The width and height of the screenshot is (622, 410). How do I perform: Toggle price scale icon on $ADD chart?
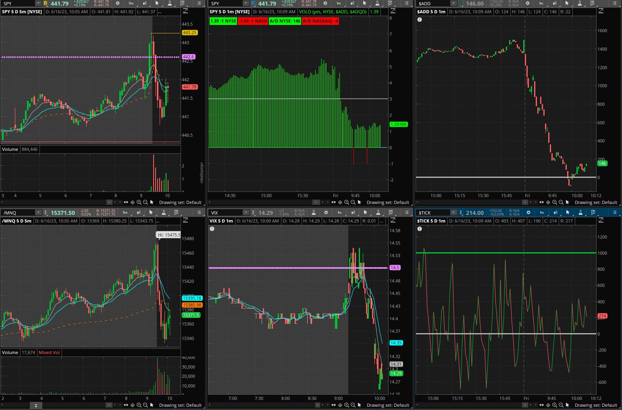601,11
